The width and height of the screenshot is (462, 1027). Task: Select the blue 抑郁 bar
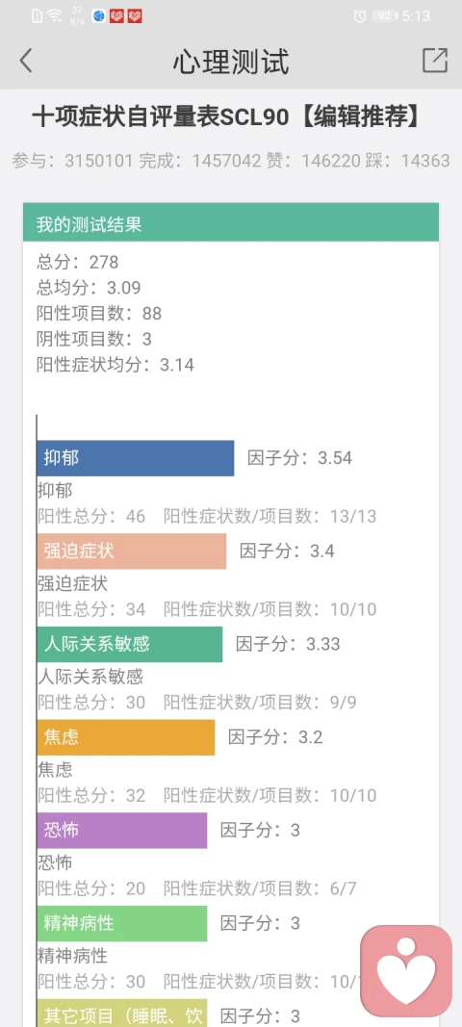click(136, 458)
